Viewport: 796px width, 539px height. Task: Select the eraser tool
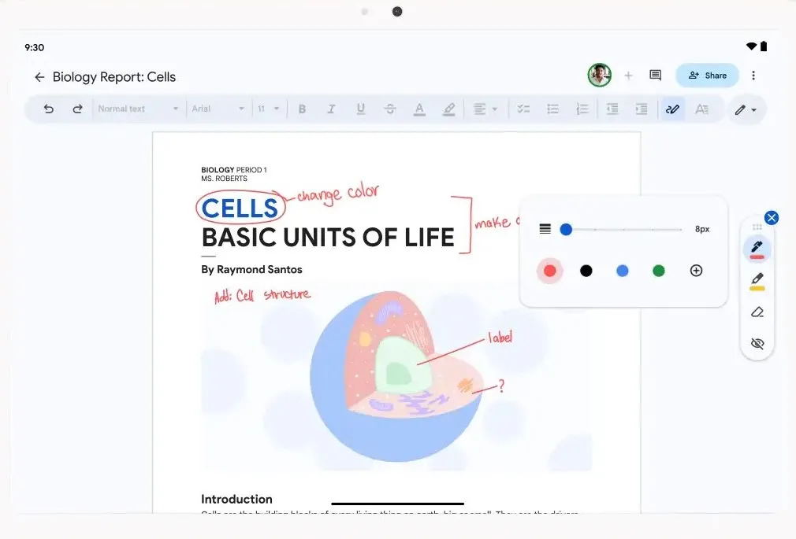[x=757, y=312]
